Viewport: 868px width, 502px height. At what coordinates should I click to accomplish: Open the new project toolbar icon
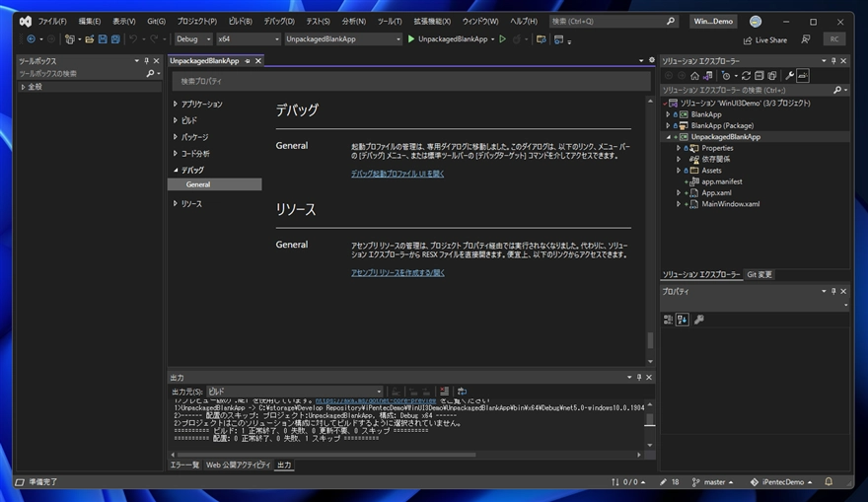(69, 38)
